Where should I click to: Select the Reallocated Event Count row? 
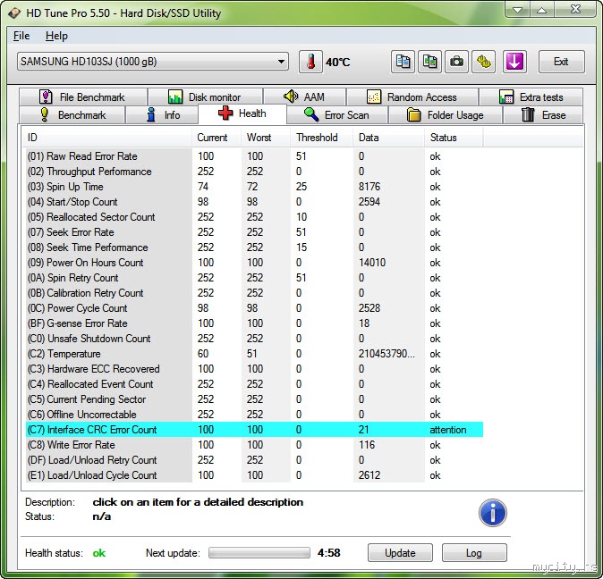[x=255, y=384]
